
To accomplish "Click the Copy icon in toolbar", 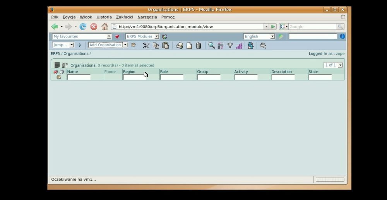I will point(156,46).
